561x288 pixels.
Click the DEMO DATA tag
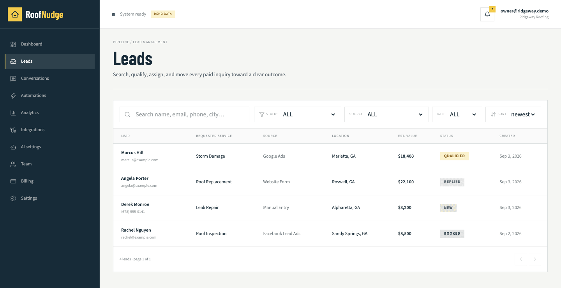point(163,14)
